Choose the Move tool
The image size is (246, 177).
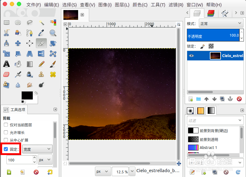(x=18, y=43)
